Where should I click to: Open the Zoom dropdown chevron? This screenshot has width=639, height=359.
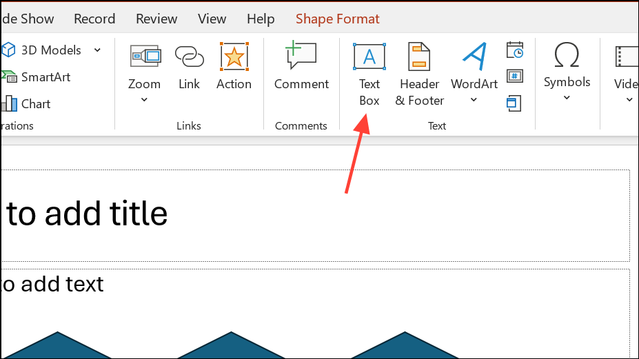(x=144, y=99)
